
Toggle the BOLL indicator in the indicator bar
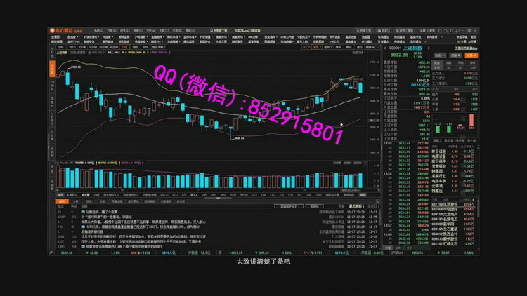(194, 194)
